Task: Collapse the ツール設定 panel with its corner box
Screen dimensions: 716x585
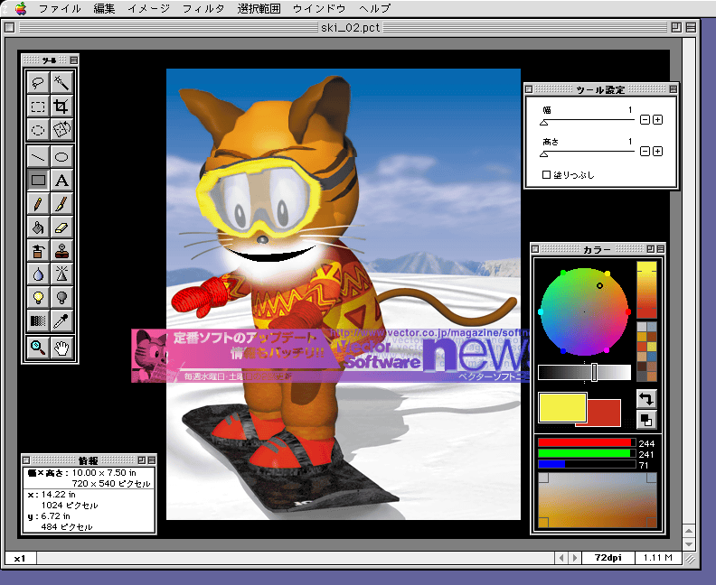Action: pyautogui.click(x=674, y=88)
